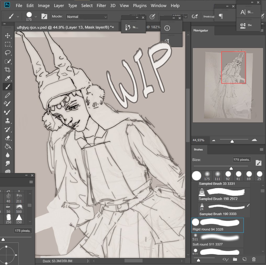
Task: Toggle brush settings in Brushes panel
Action: 258,163
